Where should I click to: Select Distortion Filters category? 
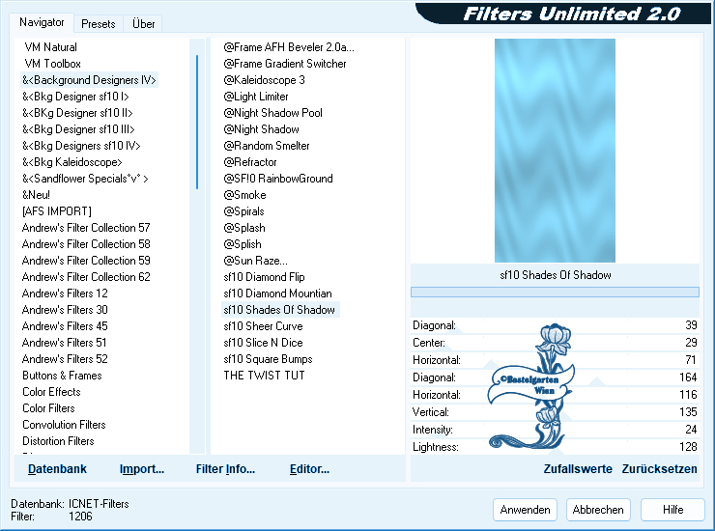tap(58, 441)
